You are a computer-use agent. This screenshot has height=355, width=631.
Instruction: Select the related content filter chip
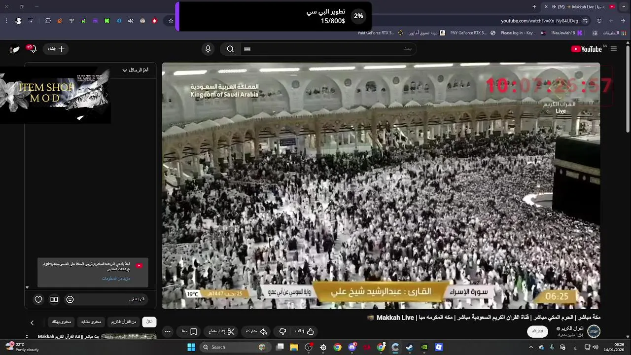point(91,322)
